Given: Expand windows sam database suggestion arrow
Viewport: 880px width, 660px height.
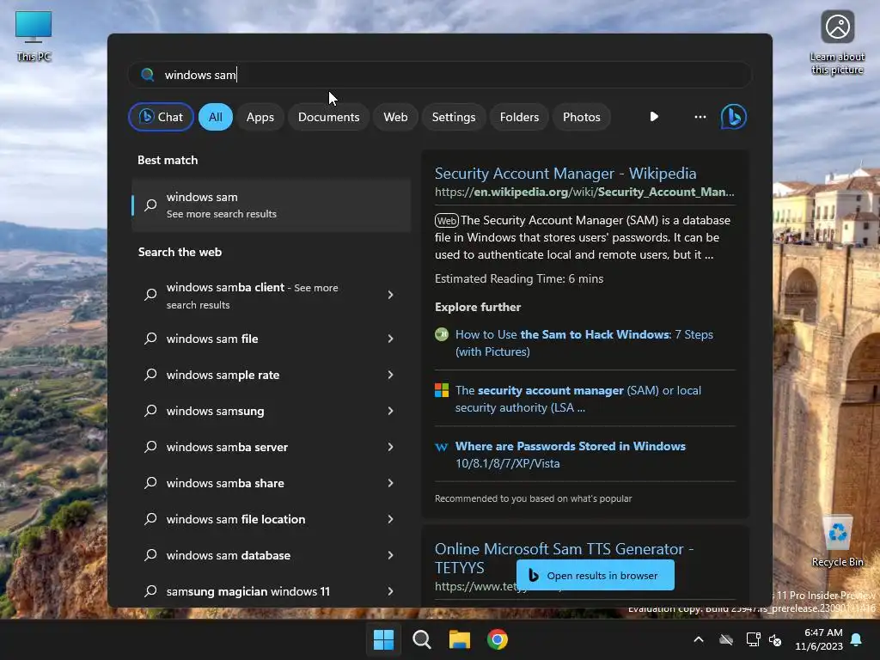Looking at the screenshot, I should (x=391, y=555).
